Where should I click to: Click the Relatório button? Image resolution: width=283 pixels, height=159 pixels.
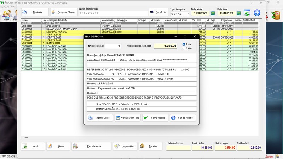(34, 12)
